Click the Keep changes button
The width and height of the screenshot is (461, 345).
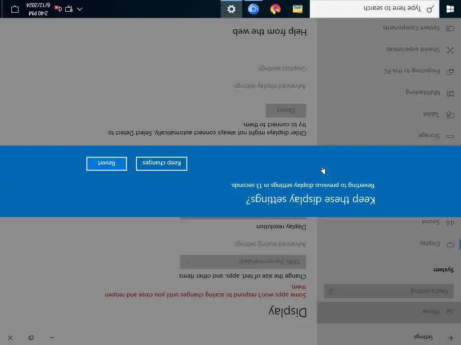(x=162, y=164)
